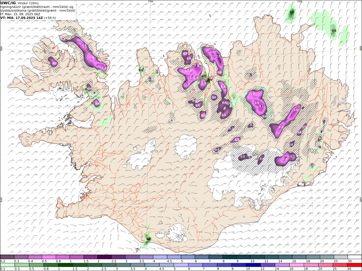The height and width of the screenshot is (271, 362).
Task: Click the dark teal snow swatch labeled 8
Action: [x=229, y=257]
